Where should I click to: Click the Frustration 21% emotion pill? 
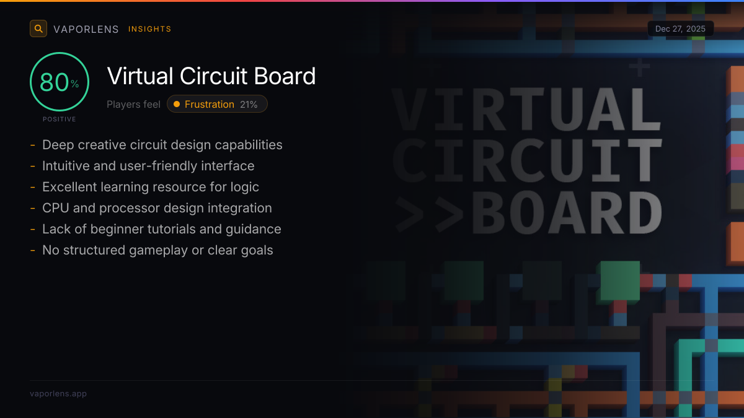pyautogui.click(x=217, y=104)
